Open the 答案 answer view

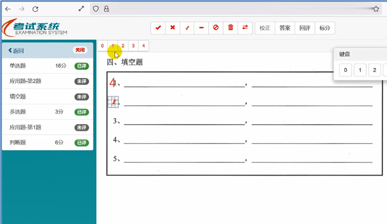pyautogui.click(x=285, y=28)
